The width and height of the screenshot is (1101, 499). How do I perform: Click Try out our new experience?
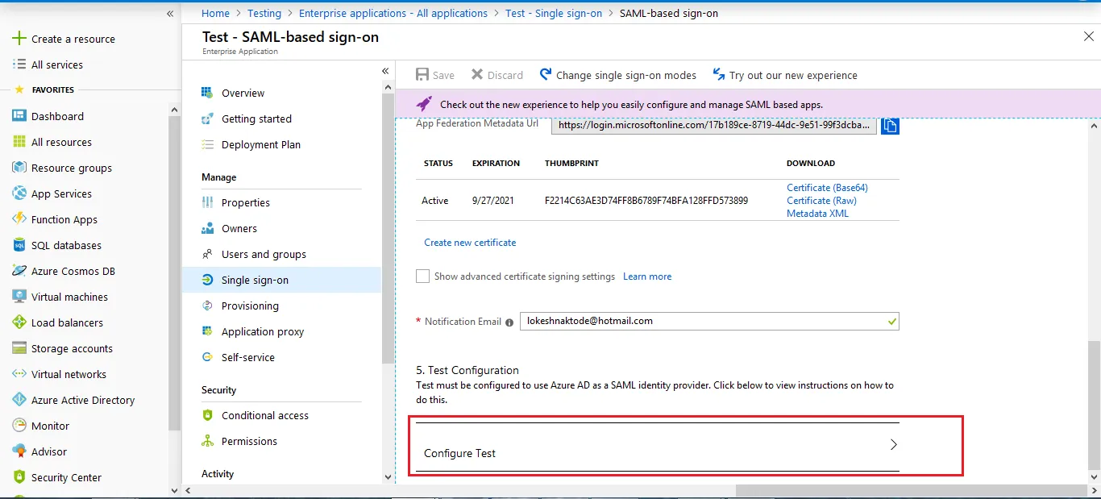[785, 75]
